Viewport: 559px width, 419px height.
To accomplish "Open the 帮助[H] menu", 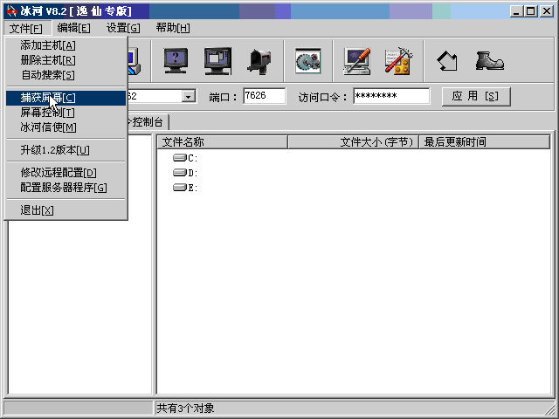I will point(173,28).
